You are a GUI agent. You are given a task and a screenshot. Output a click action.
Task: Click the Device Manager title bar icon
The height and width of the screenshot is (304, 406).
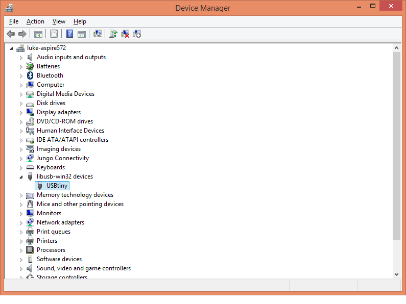pyautogui.click(x=9, y=8)
